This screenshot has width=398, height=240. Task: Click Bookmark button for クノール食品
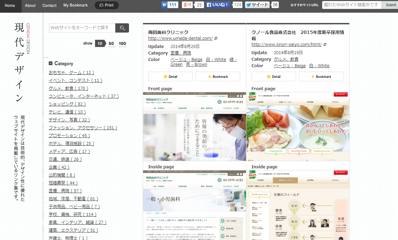(321, 76)
